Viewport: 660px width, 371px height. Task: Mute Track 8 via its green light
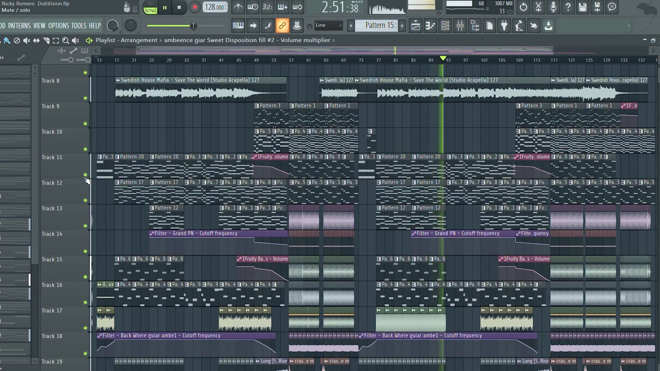click(85, 98)
